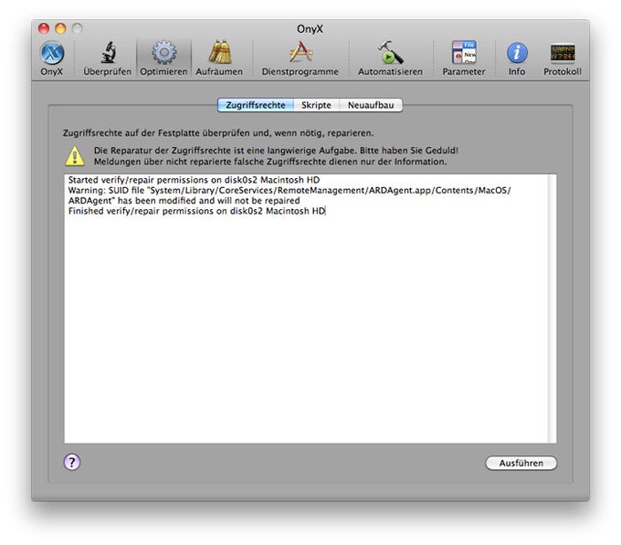Click the purple help question mark
Viewport: 621px width, 545px height.
point(71,462)
